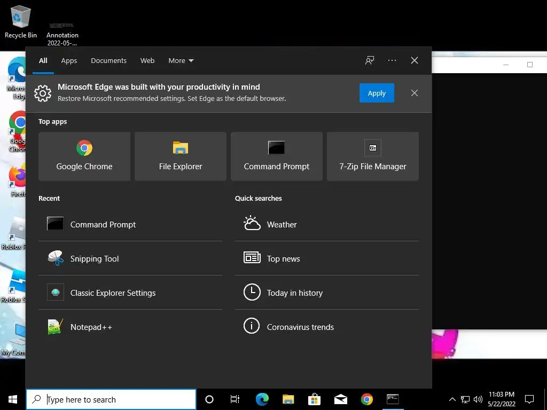Run the Weather quick search
This screenshot has height=410, width=547.
[x=327, y=224]
